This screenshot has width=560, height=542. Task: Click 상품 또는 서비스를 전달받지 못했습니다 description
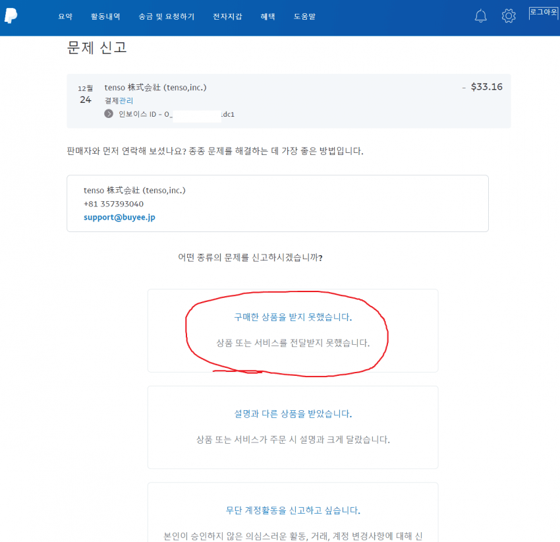tap(293, 343)
